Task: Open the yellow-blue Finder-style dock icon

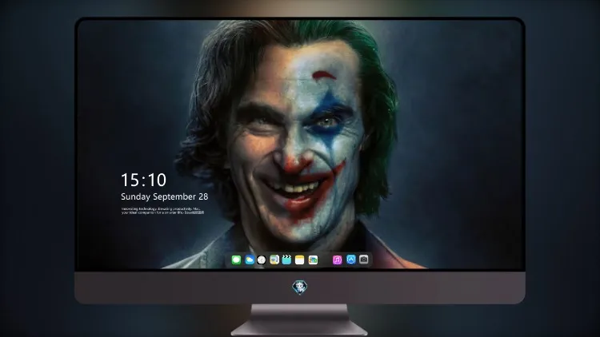Action: 274,260
